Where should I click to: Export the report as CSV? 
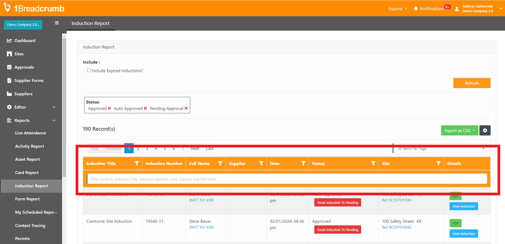tap(457, 130)
